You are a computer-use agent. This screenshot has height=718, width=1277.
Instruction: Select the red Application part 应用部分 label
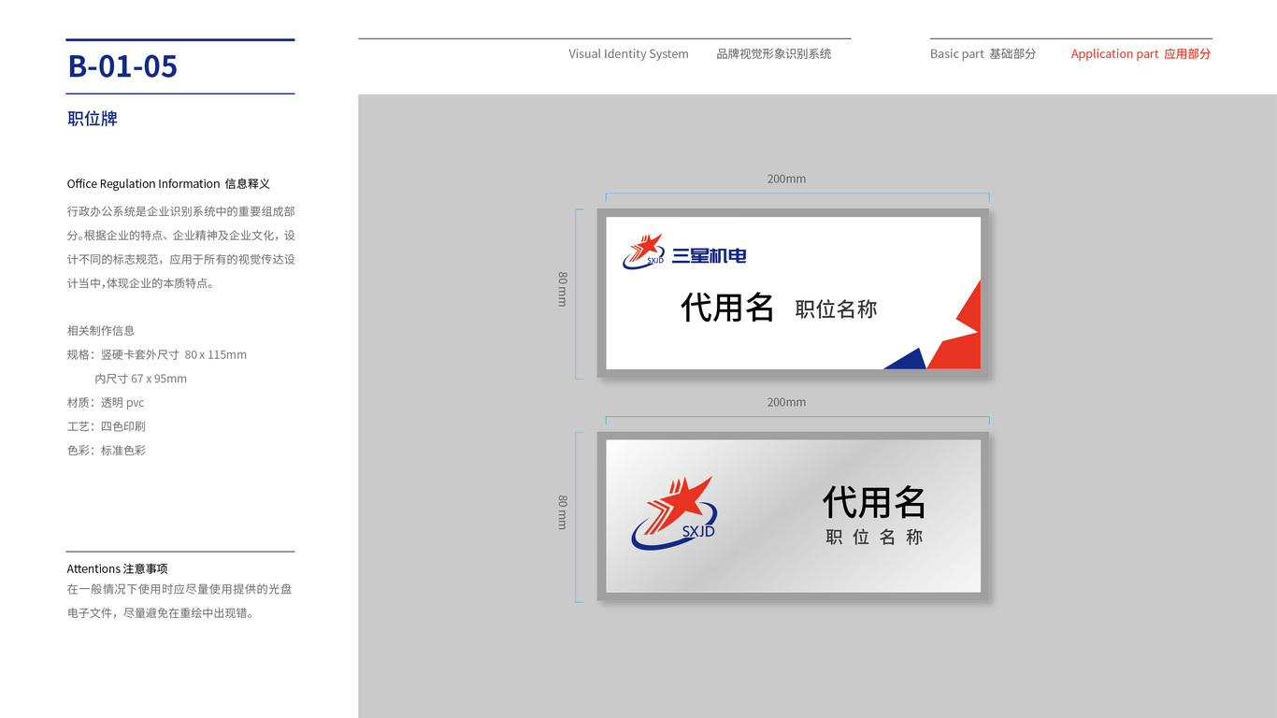click(x=1141, y=54)
